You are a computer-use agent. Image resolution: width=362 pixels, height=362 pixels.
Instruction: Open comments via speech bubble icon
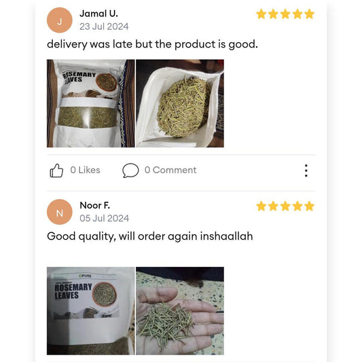130,170
